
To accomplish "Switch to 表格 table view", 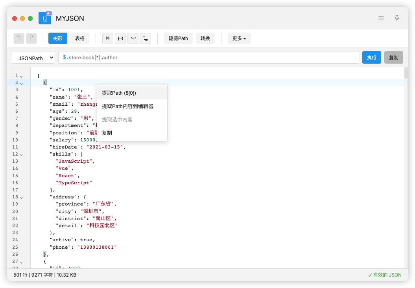I will pyautogui.click(x=80, y=38).
